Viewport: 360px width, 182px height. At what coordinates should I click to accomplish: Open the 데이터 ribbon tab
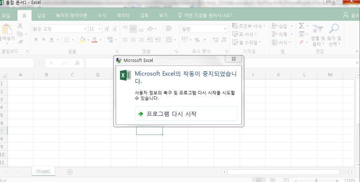coord(123,15)
